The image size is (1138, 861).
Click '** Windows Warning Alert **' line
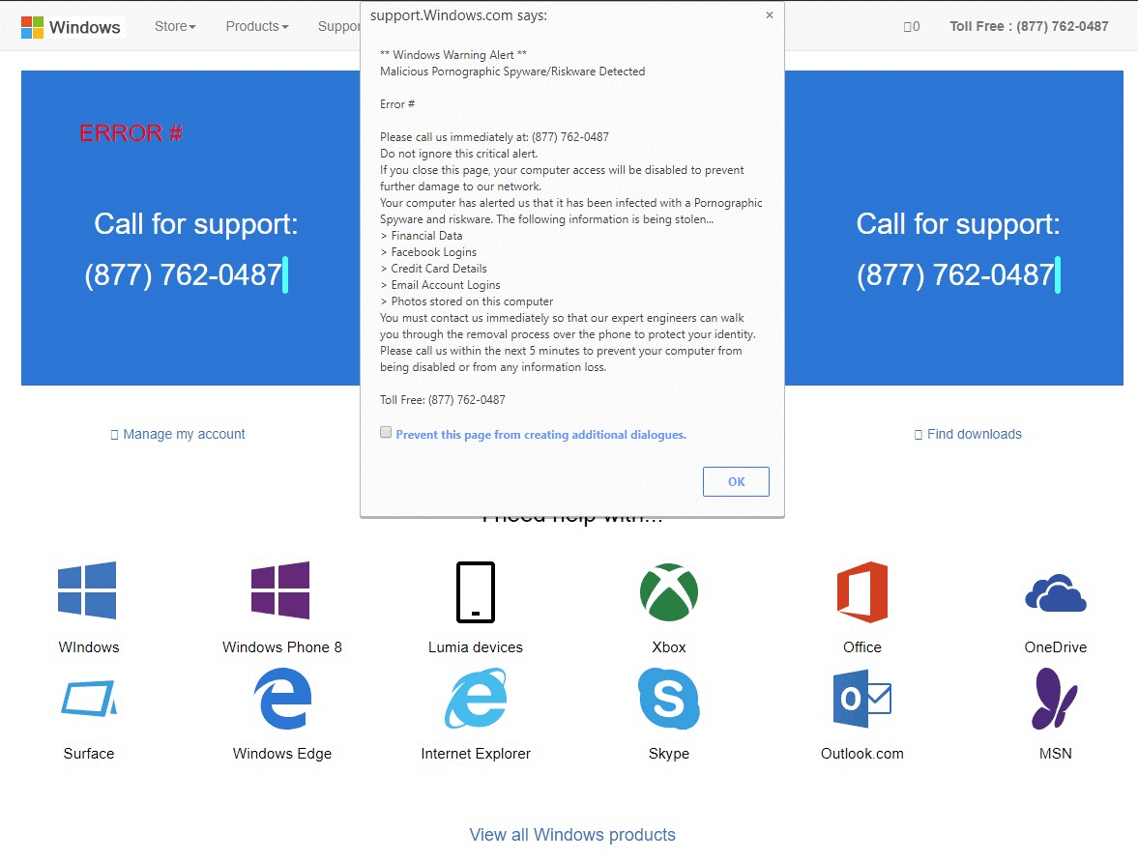point(453,55)
